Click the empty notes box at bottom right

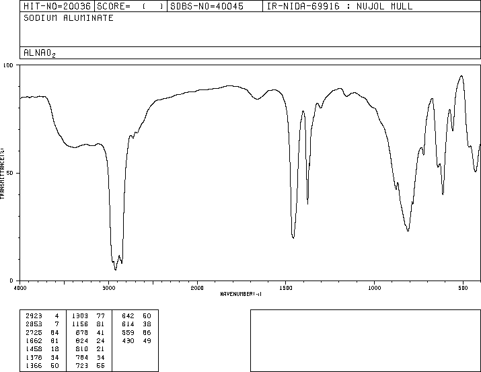click(x=365, y=340)
